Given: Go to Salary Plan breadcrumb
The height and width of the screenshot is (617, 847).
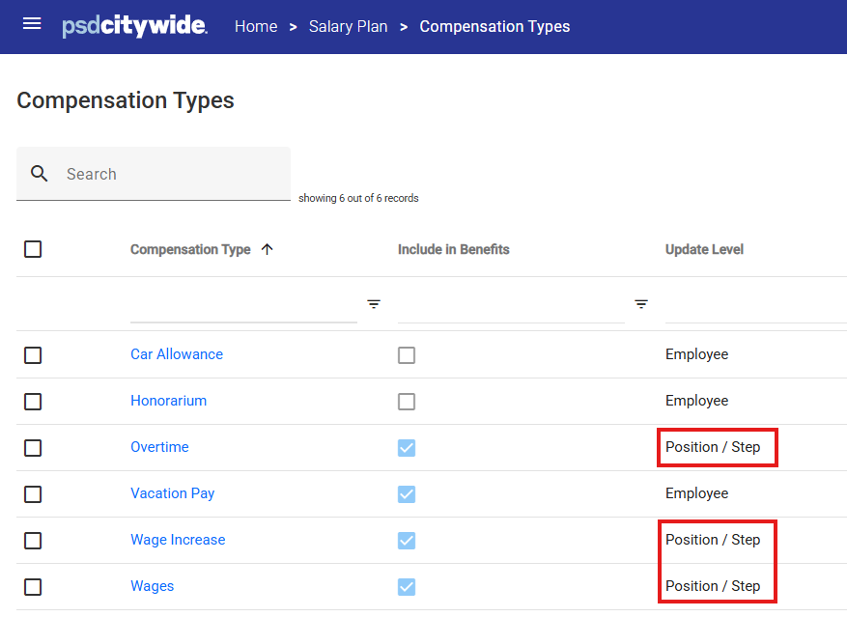Looking at the screenshot, I should 348,26.
